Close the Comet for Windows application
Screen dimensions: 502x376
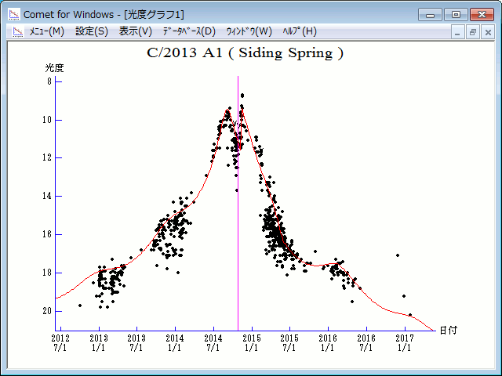(482, 15)
